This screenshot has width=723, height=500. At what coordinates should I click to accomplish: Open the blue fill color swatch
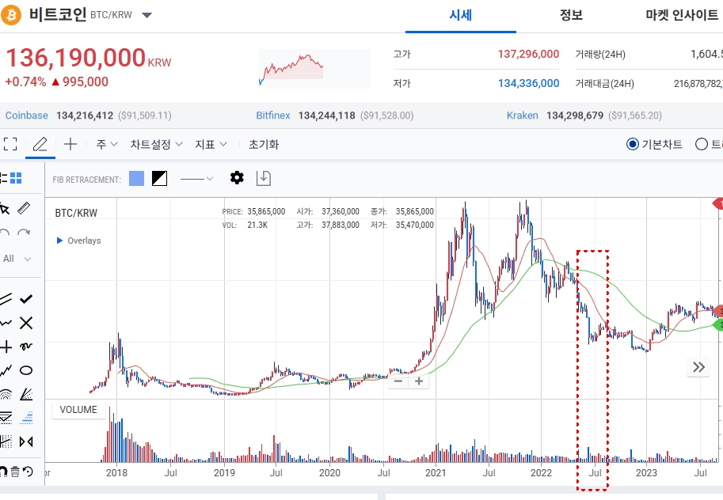(136, 178)
